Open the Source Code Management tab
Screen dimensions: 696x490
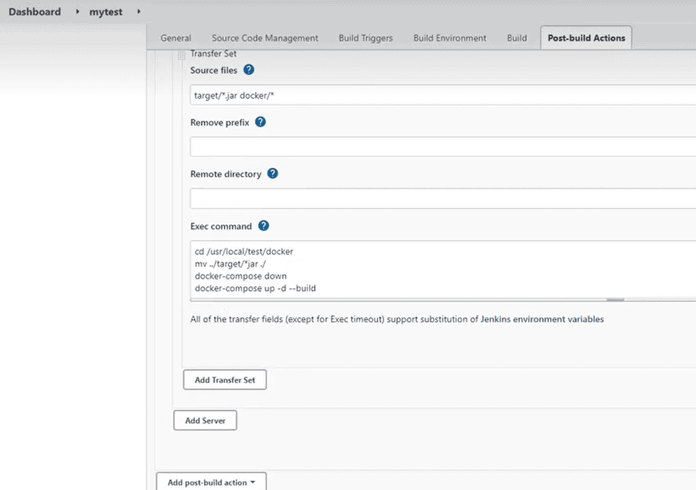pyautogui.click(x=265, y=38)
